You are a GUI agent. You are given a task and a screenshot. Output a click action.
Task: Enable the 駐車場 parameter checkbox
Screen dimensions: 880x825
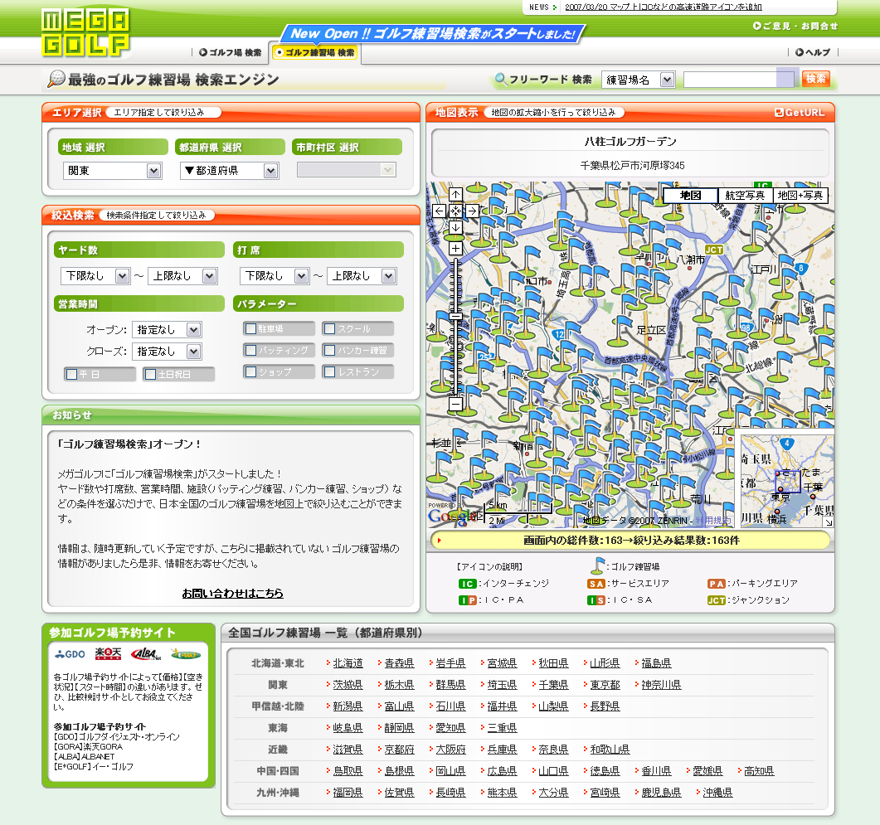pyautogui.click(x=250, y=328)
